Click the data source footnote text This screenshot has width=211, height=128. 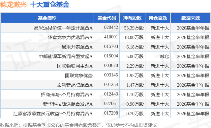pyautogui.click(x=78, y=125)
